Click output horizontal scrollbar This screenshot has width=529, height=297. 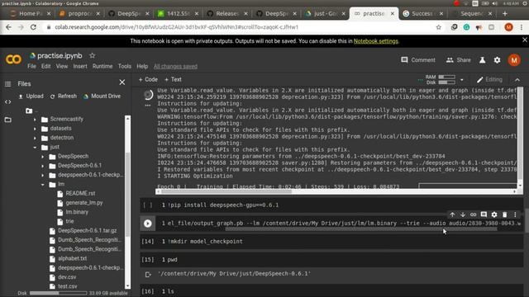pos(226,191)
